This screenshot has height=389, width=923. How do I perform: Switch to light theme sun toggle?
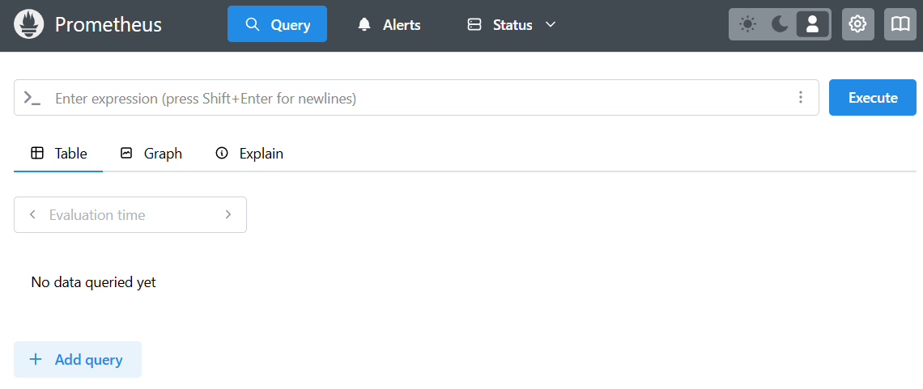(747, 24)
